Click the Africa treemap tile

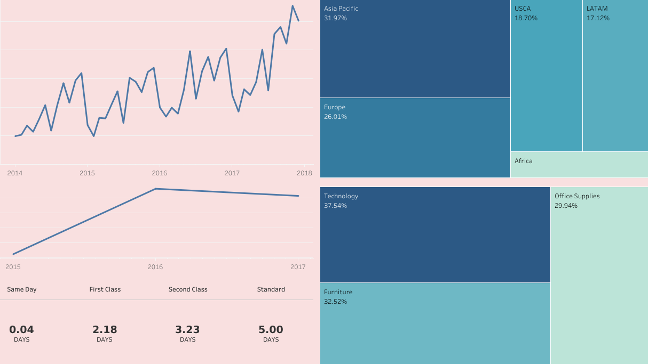pos(579,165)
